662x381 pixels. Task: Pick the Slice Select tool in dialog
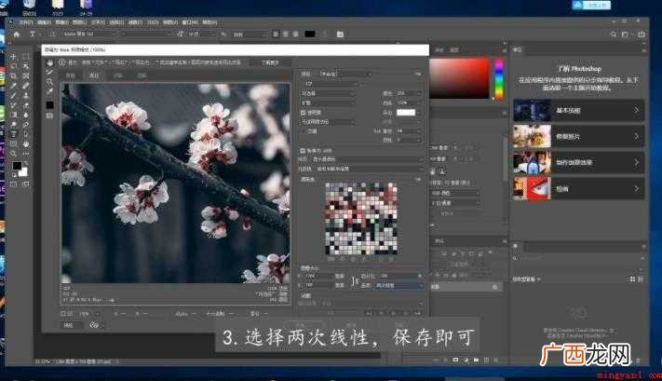50,73
